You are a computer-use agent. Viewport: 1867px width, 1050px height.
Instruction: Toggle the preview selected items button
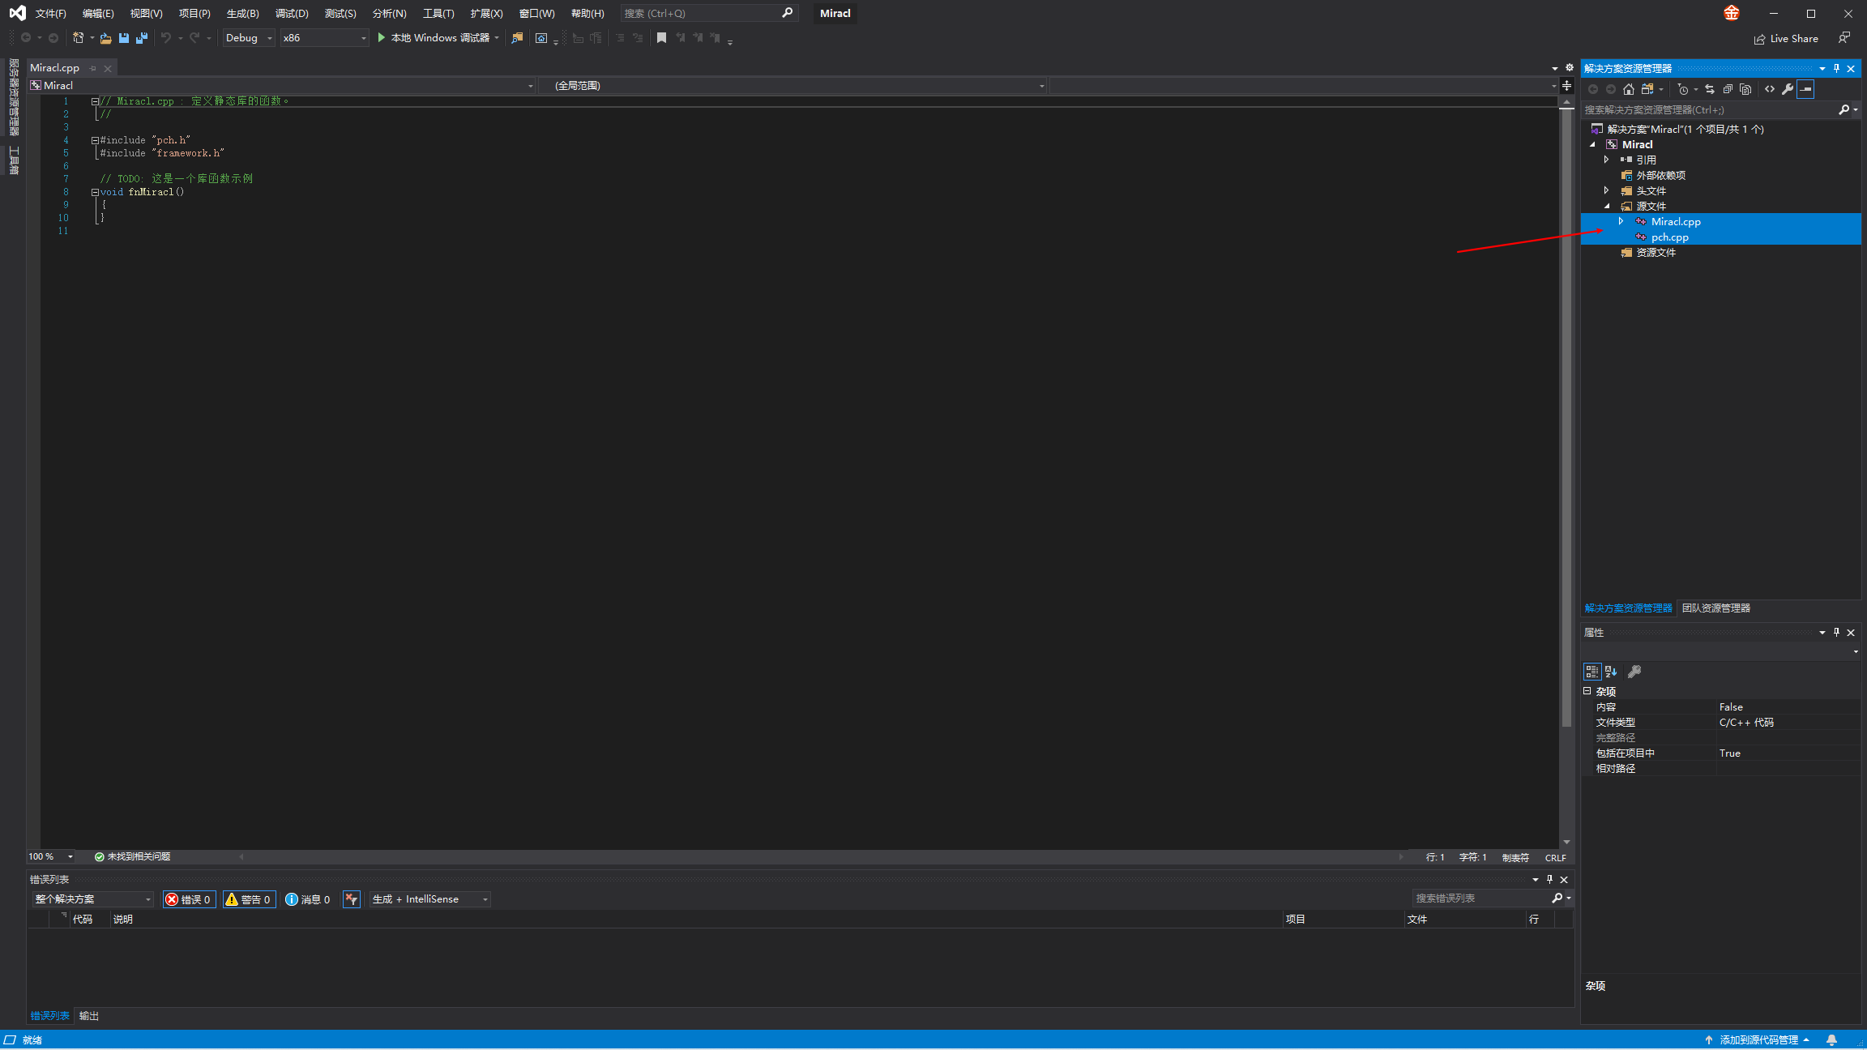point(1805,89)
